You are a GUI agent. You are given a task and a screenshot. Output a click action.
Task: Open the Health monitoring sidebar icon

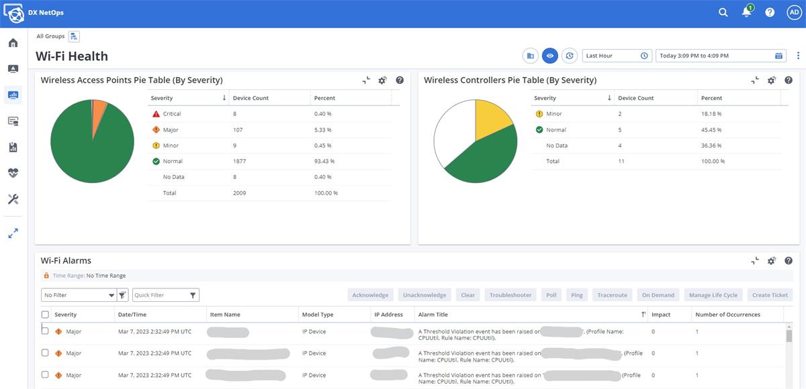pyautogui.click(x=12, y=173)
